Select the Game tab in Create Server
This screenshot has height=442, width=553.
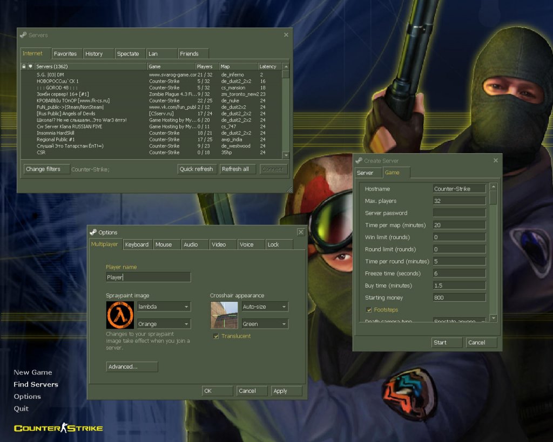tap(396, 172)
